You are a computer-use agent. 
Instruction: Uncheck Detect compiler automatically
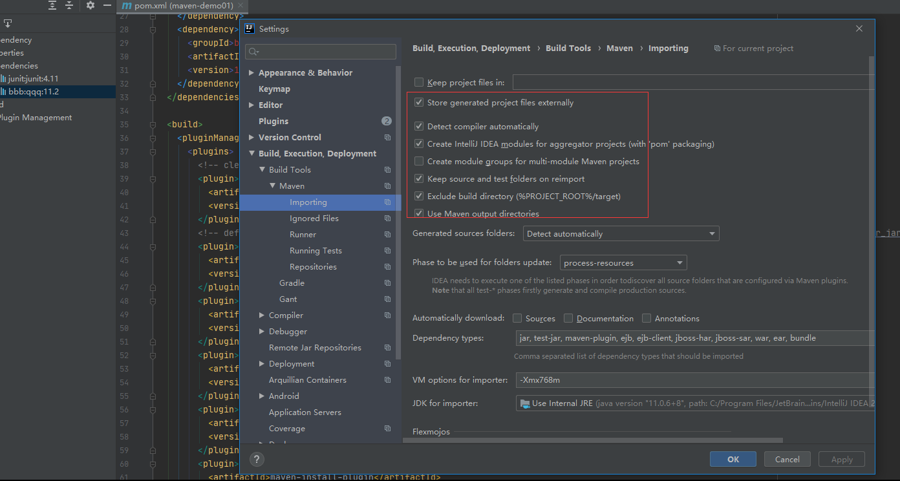click(418, 126)
